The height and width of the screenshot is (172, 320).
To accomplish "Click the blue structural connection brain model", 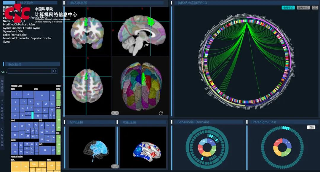I will pos(96,151).
